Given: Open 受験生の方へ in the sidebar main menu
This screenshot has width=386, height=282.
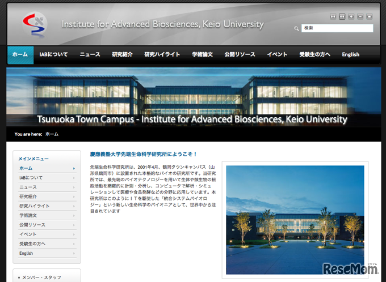Looking at the screenshot, I should (x=47, y=243).
